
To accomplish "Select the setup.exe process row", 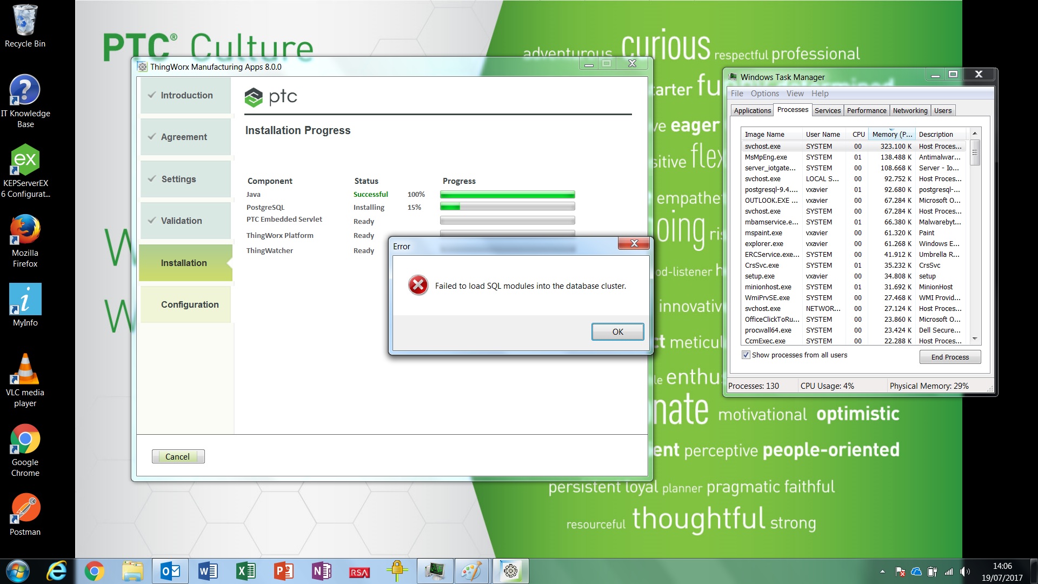I will point(853,276).
